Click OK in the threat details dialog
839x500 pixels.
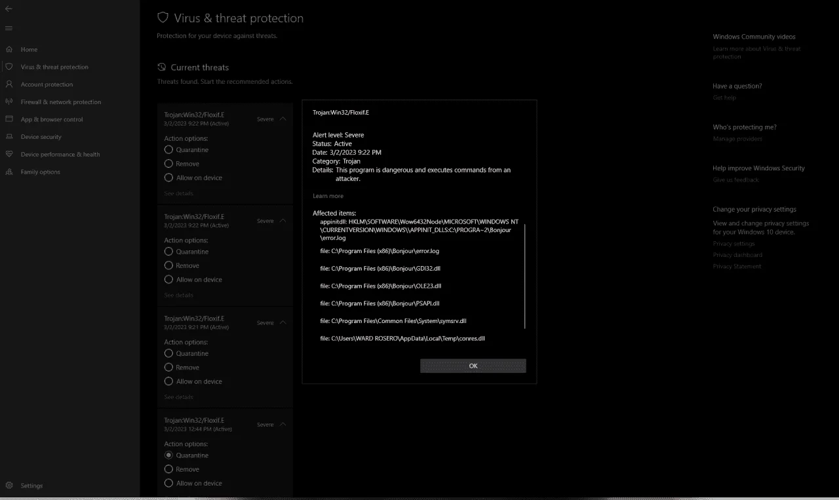tap(473, 366)
